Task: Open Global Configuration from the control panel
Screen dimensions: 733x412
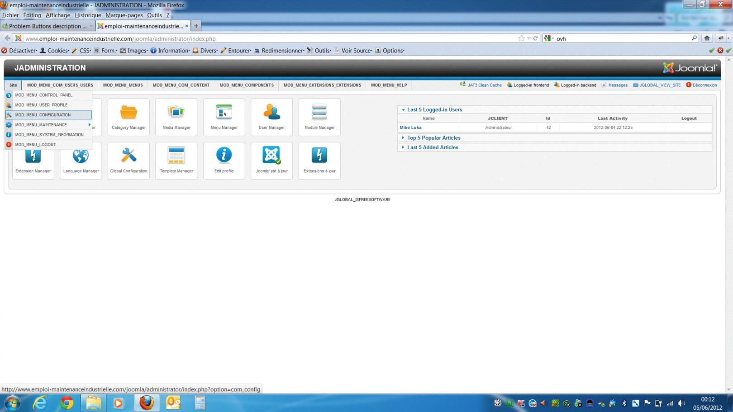Action: pyautogui.click(x=128, y=160)
